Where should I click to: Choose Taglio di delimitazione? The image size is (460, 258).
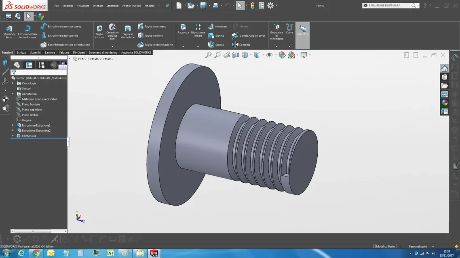[x=155, y=44]
